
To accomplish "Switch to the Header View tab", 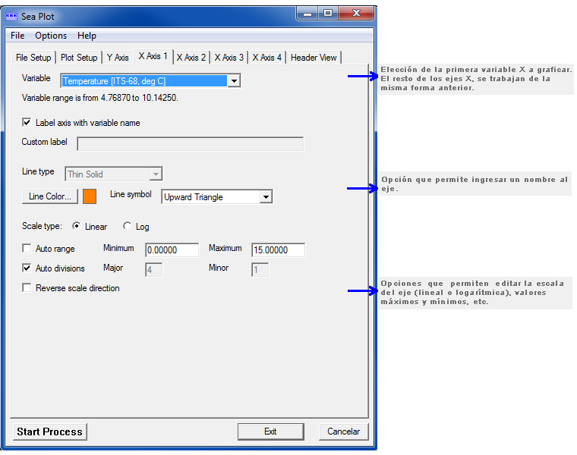I will (314, 58).
